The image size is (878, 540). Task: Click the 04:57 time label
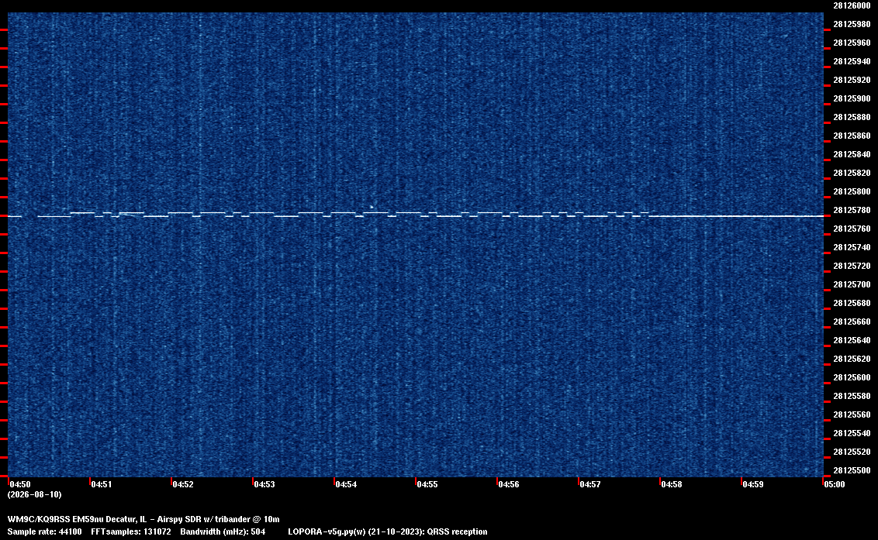(590, 484)
